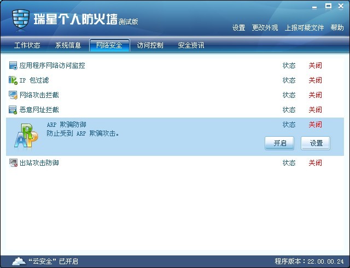The image size is (350, 268).
Task: Click the 应用程序网络访问监控 icon
Action: (13, 66)
